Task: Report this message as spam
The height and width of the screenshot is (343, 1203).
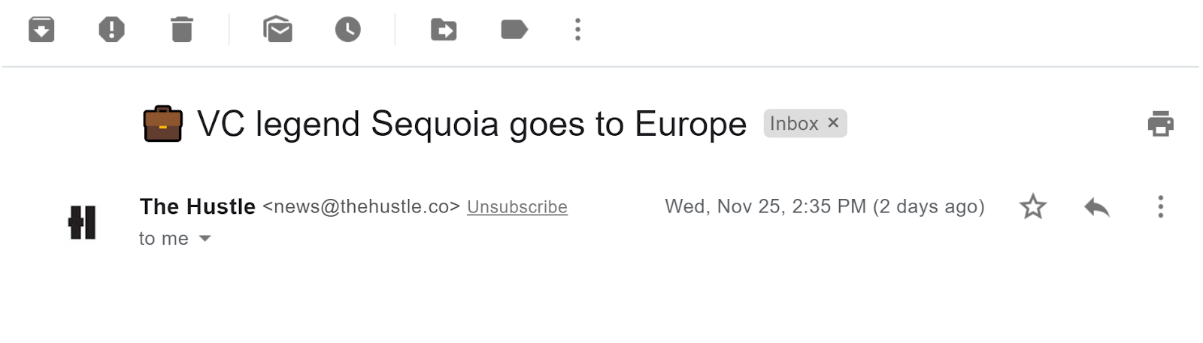Action: [x=111, y=30]
